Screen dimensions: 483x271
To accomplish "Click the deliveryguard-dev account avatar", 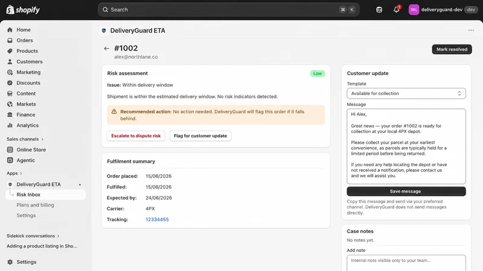I will coord(414,10).
